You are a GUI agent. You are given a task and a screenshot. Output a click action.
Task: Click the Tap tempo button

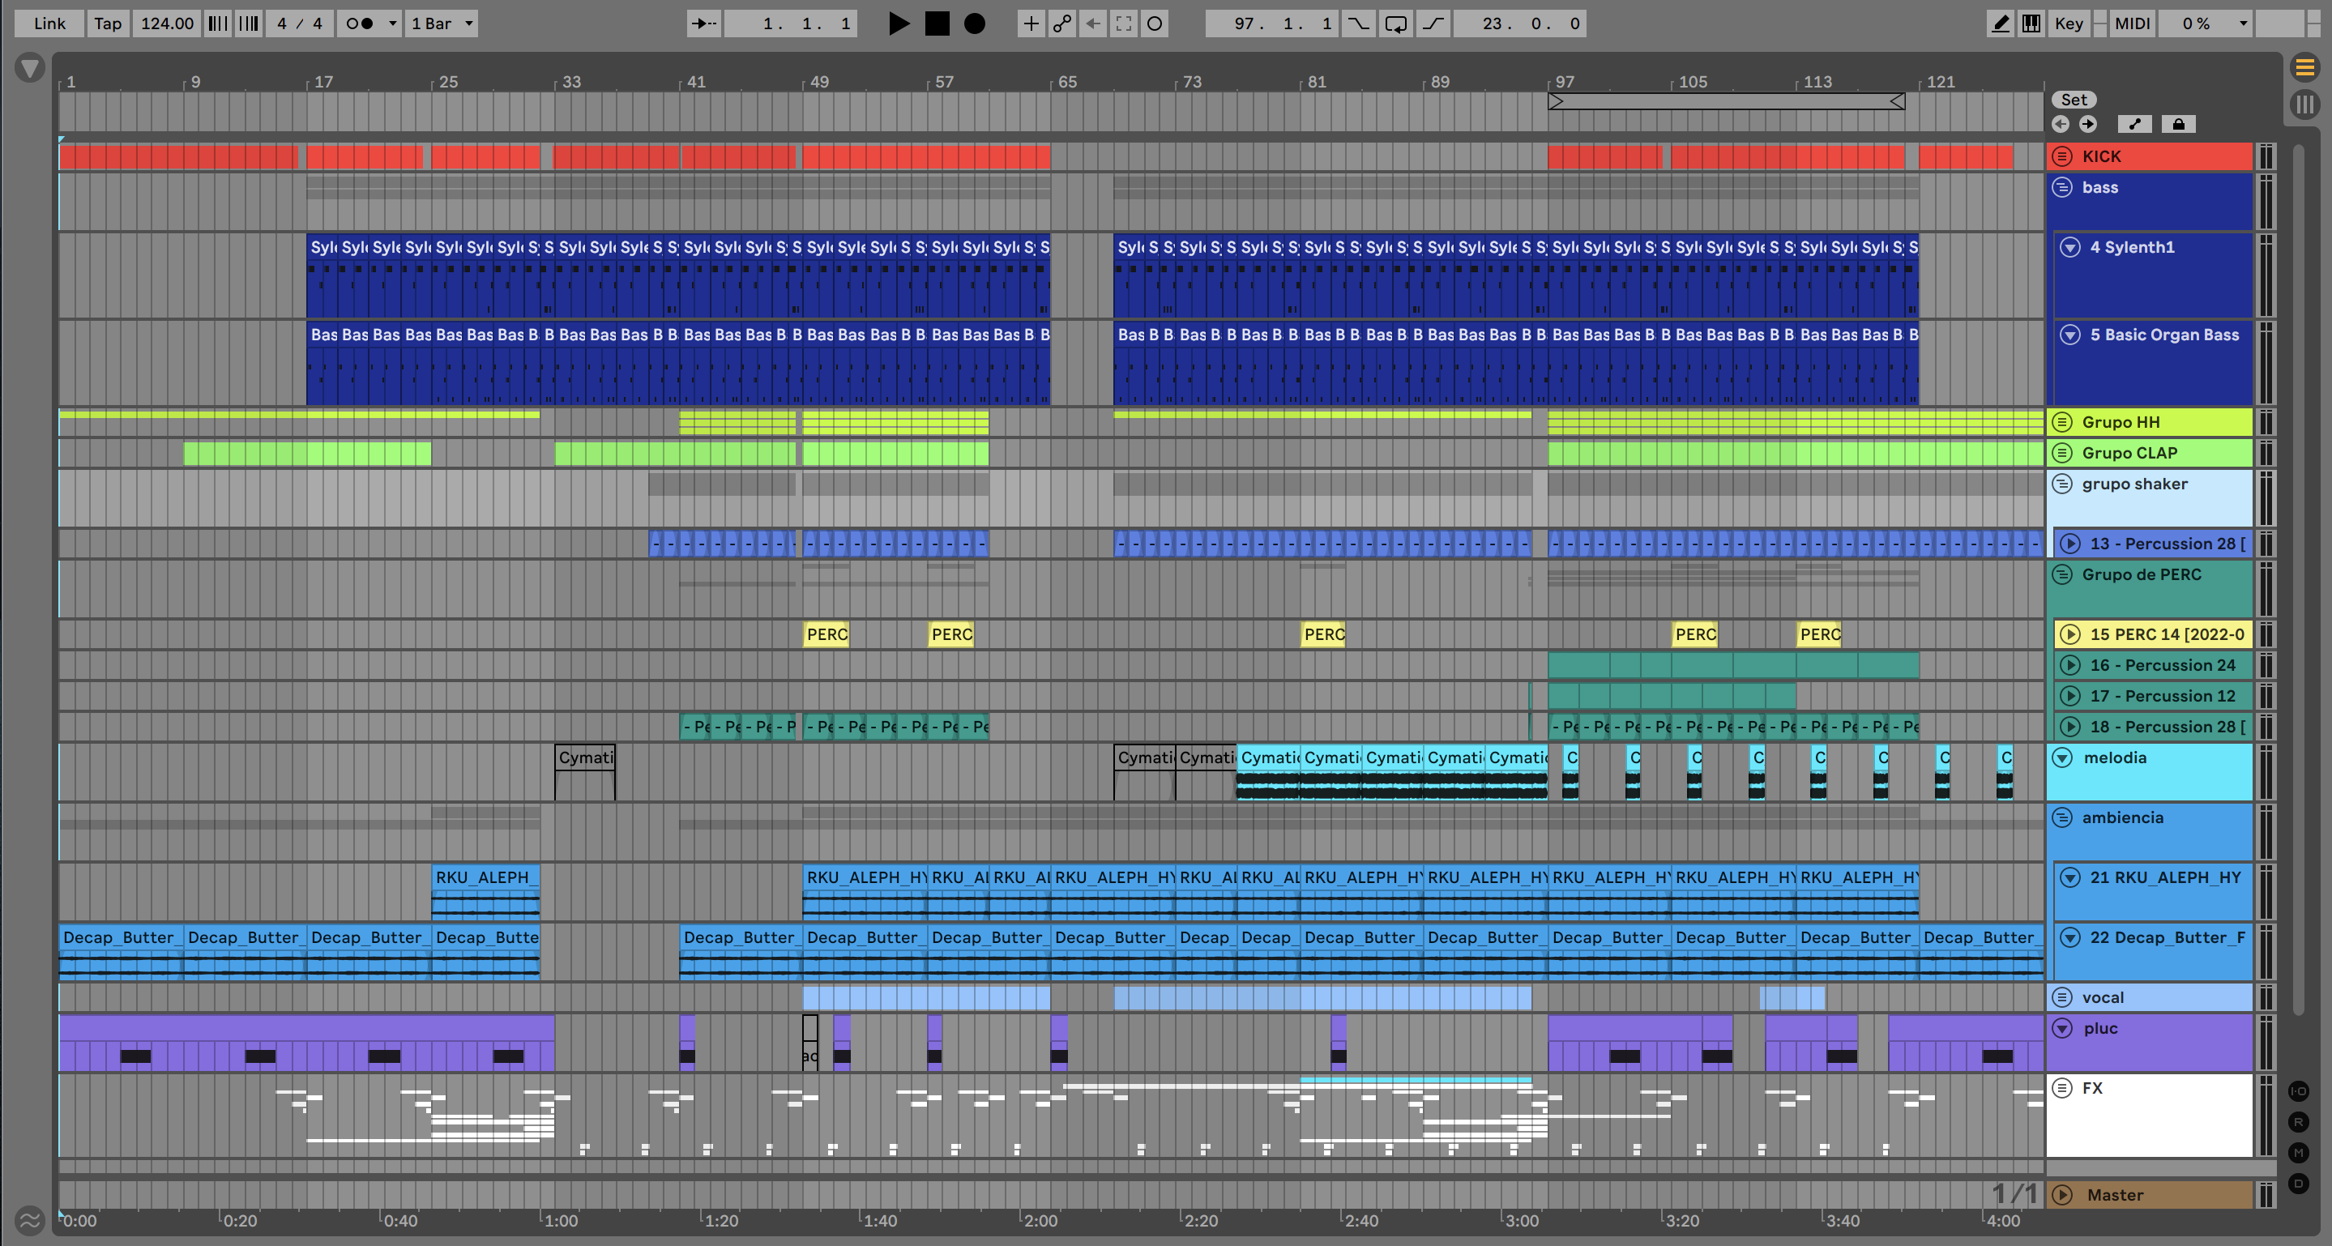click(x=108, y=23)
